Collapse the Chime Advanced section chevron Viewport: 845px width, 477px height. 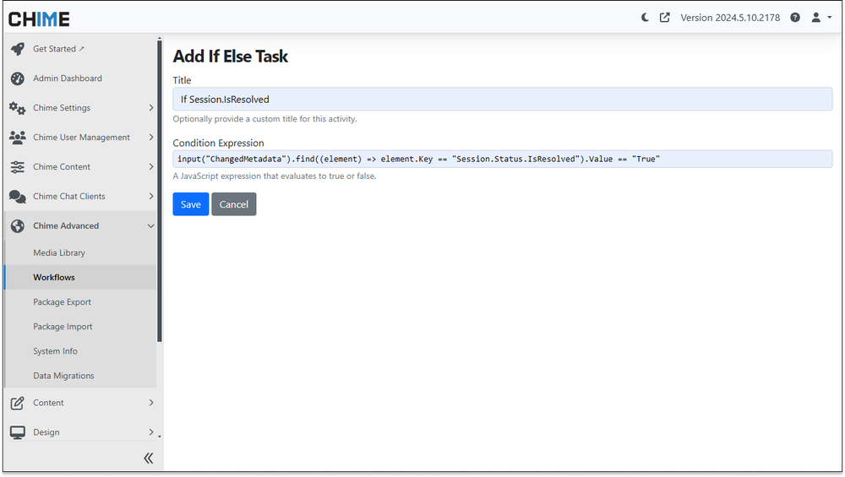[151, 226]
